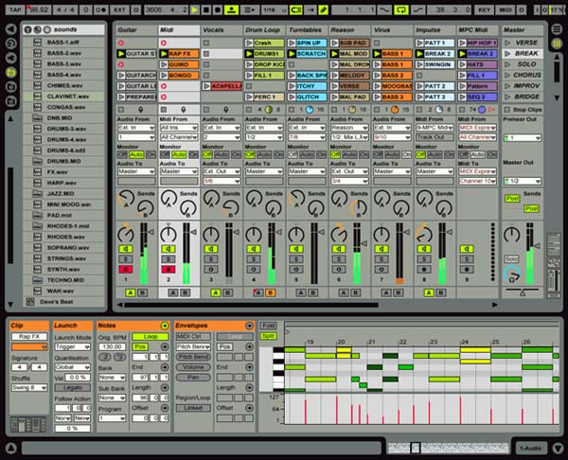Viewport: 568px width, 460px height.
Task: Toggle crossfader assign B on track 4
Action: click(x=270, y=292)
